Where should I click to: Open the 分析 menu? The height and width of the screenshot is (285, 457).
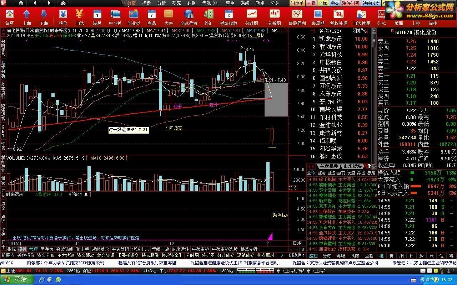click(161, 3)
